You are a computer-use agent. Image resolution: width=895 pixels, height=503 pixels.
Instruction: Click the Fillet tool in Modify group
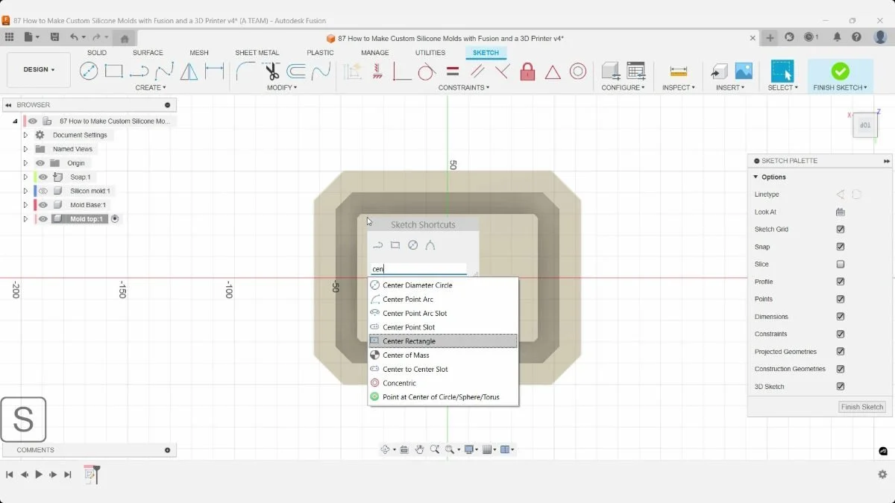pyautogui.click(x=245, y=72)
